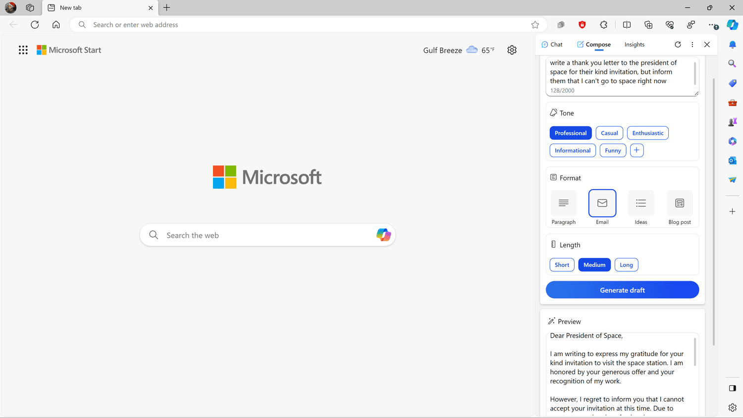Refresh the Copilot sidebar panel
This screenshot has height=418, width=743.
(678, 45)
